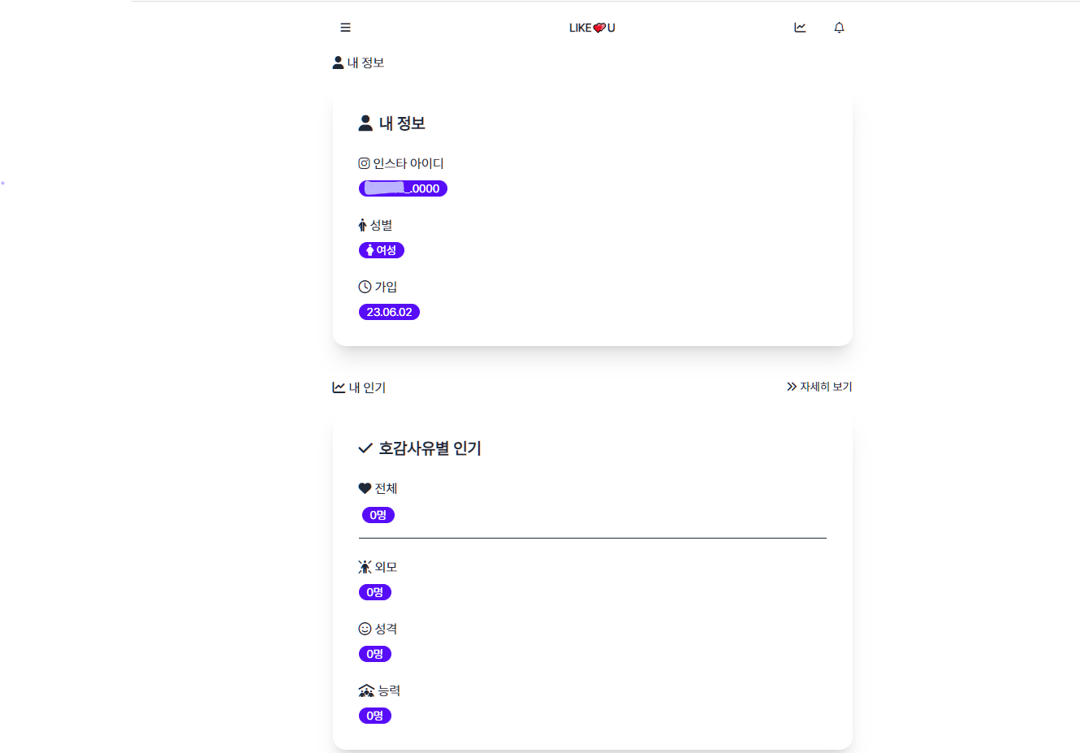Select the 내 인기 section header

click(359, 387)
